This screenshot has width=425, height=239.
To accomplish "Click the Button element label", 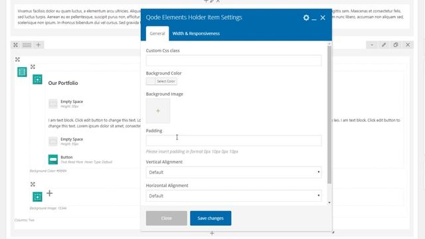I will click(66, 157).
